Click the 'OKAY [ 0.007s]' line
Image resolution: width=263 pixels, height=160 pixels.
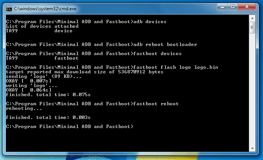coord(29,81)
